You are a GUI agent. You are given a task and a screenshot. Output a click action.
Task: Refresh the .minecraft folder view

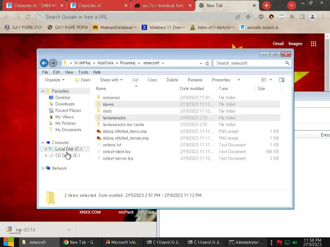tap(207, 63)
